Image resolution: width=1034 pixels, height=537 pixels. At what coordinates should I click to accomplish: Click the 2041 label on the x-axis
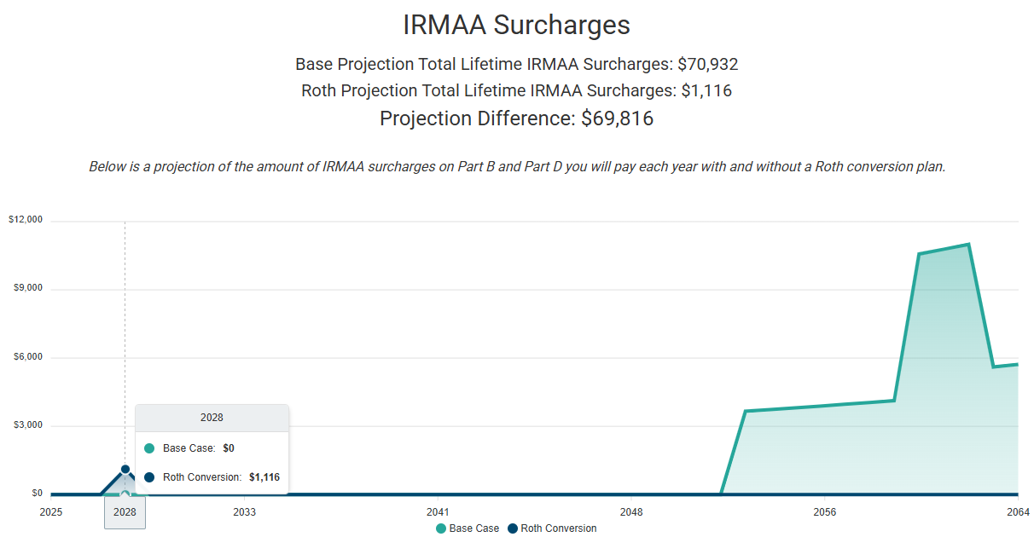438,513
